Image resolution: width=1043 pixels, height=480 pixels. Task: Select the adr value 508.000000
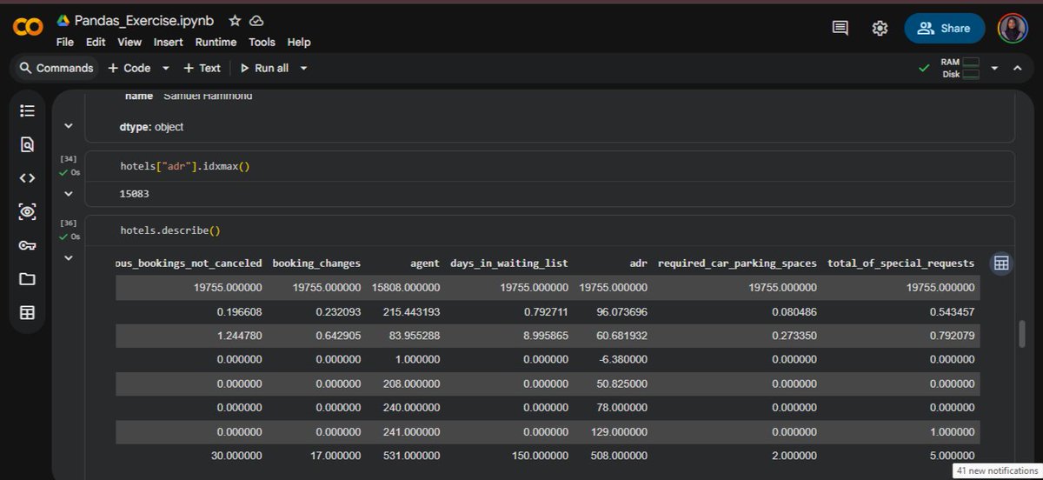pos(618,455)
